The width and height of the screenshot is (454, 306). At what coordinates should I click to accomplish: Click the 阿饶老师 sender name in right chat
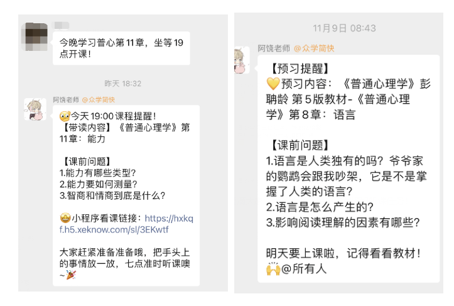click(x=274, y=48)
